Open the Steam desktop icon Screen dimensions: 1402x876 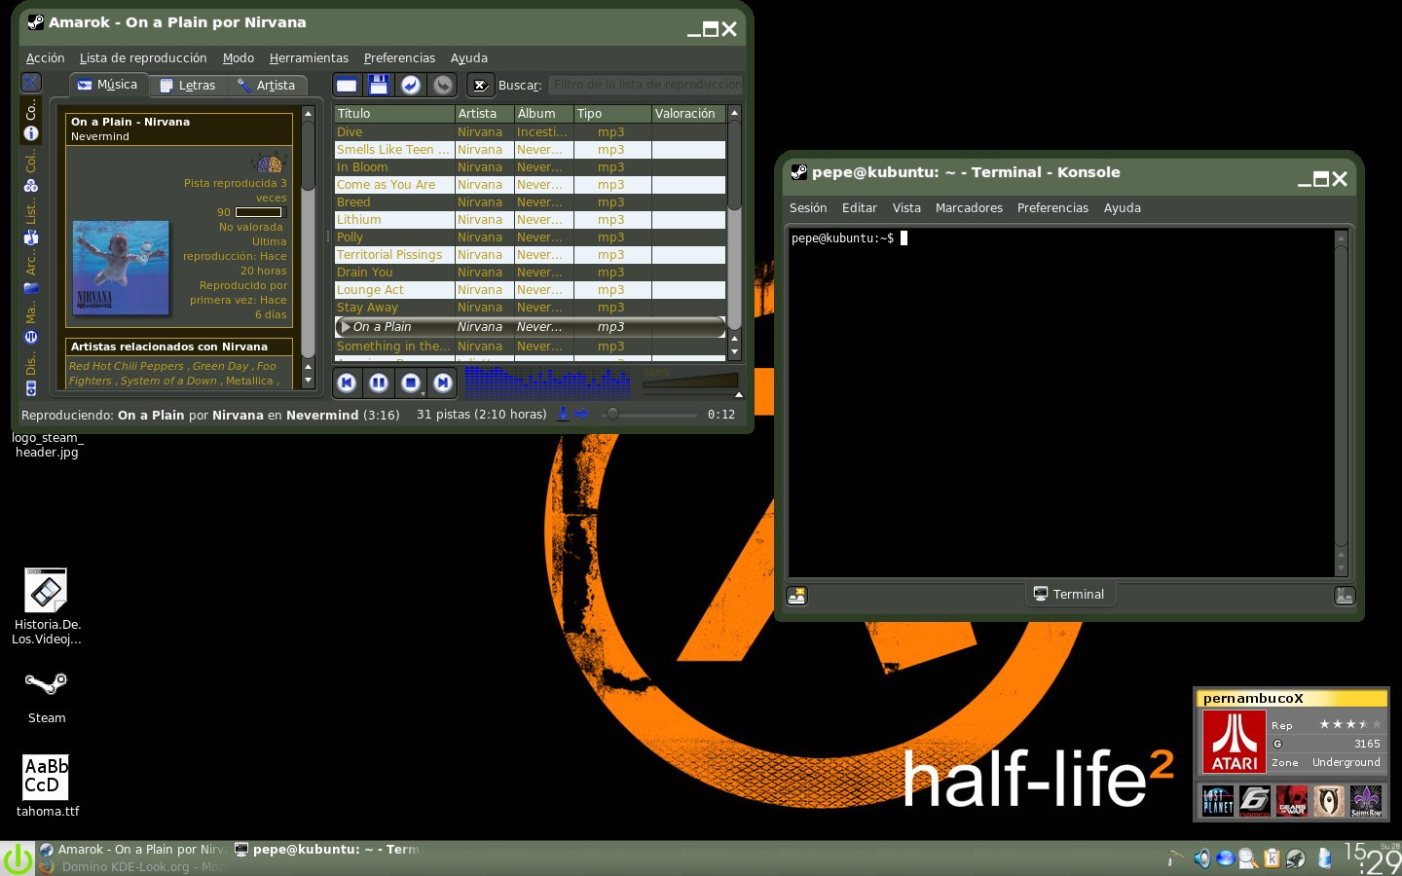tap(46, 695)
